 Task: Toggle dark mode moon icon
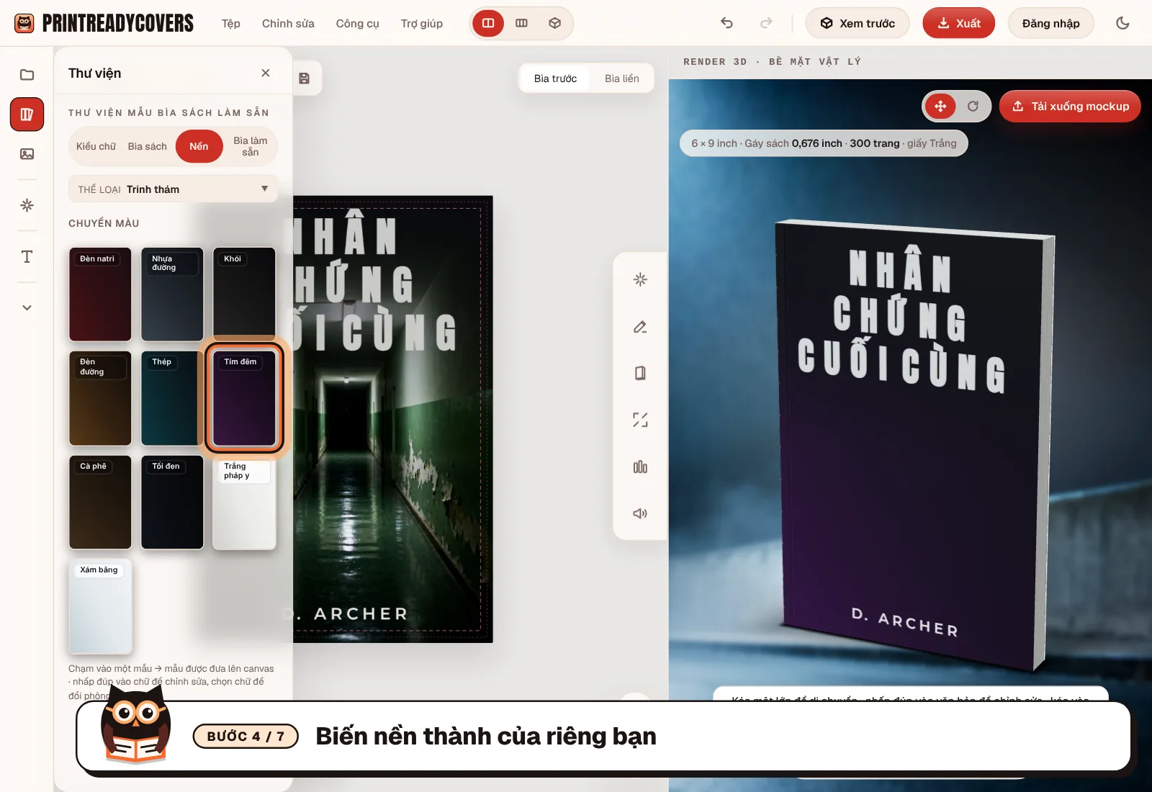pos(1122,23)
